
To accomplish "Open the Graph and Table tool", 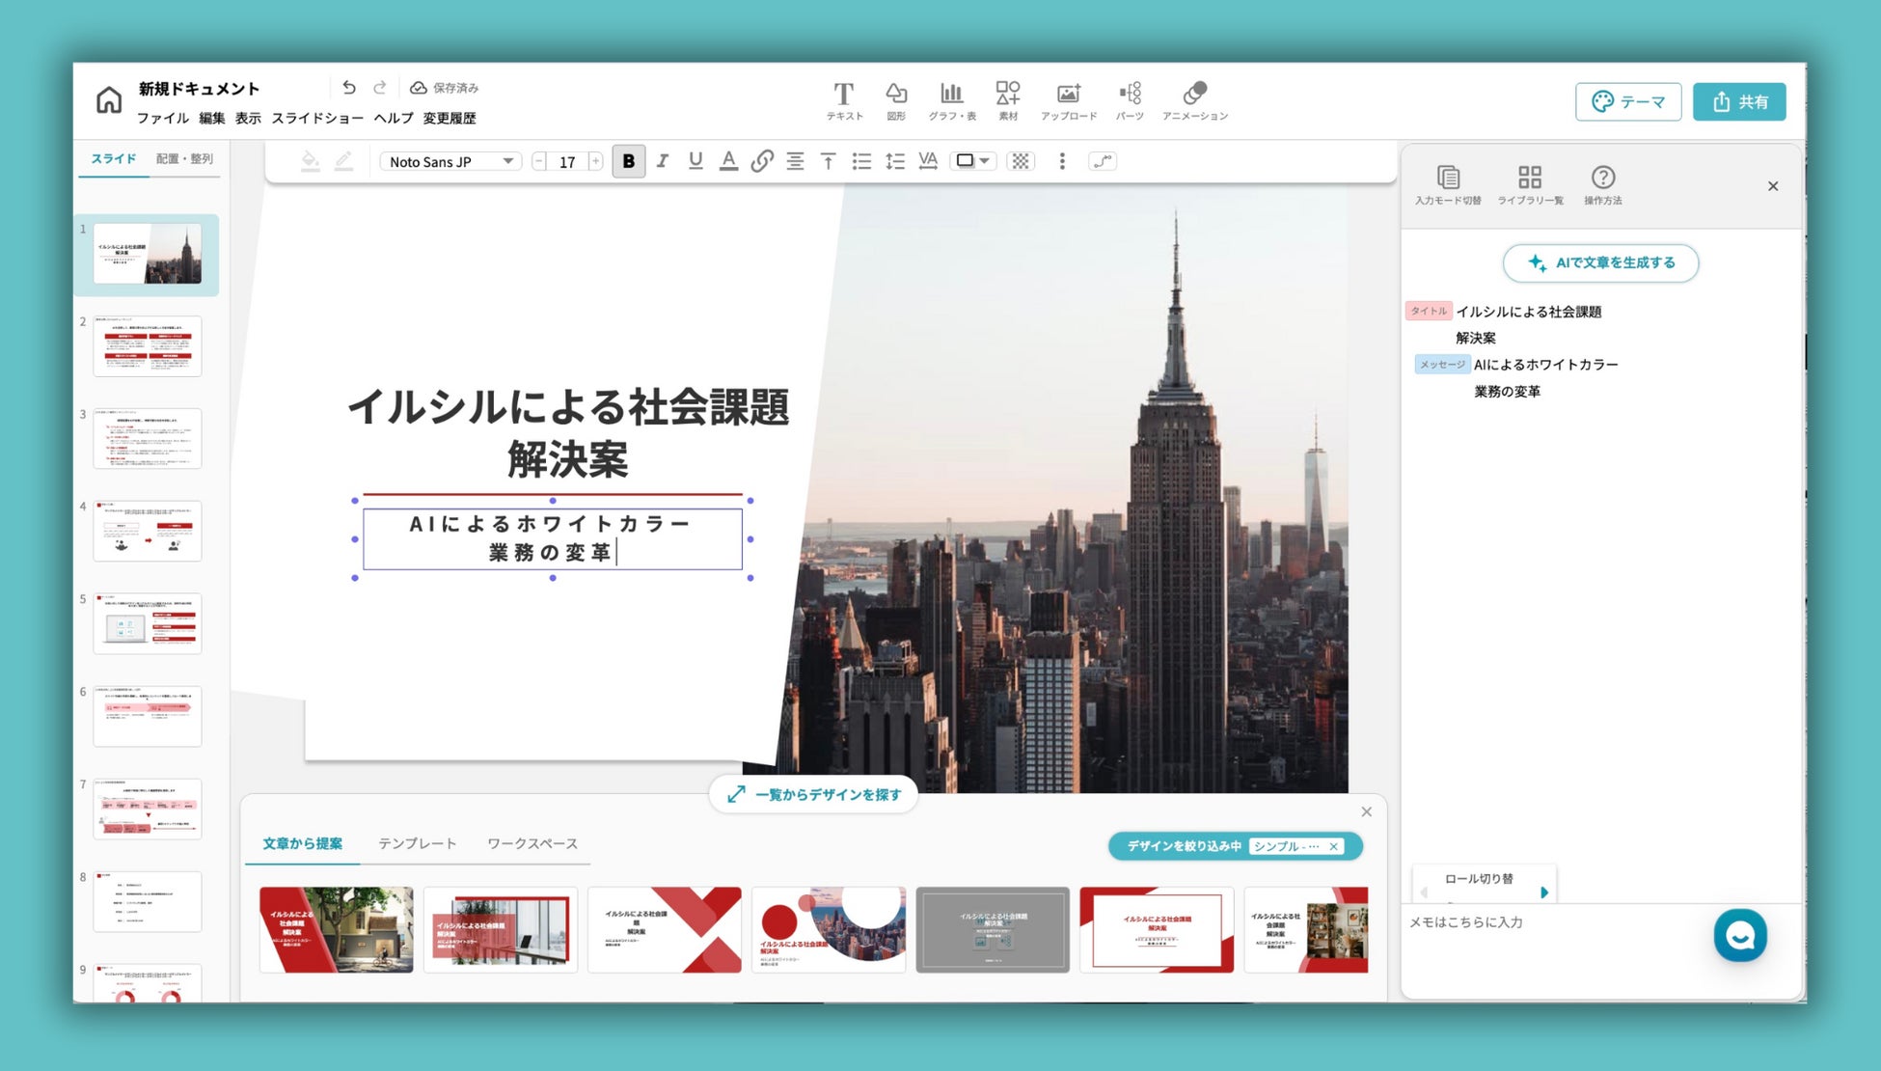I will coord(951,95).
